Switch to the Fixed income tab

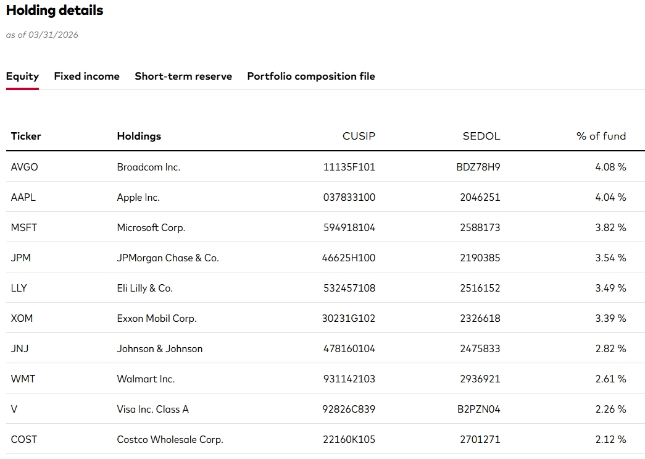86,76
